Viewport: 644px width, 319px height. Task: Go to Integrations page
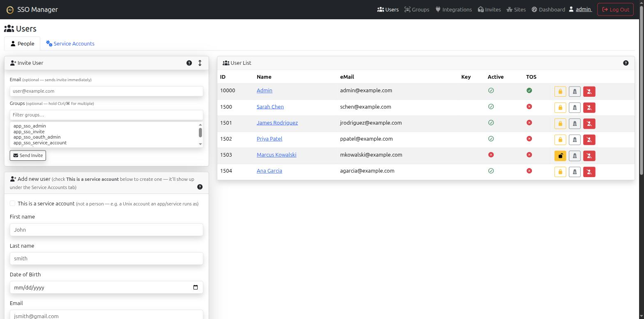453,9
